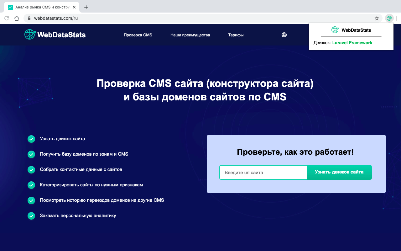This screenshot has height=251, width=401.
Task: Click text 'Посмотреть историю переездов доменов на другие CMS'
Action: click(x=102, y=200)
